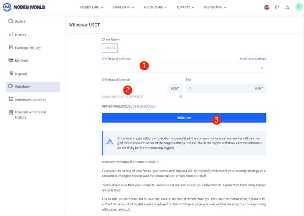Click the Moden World logo
This screenshot has width=304, height=216.
point(24,7)
